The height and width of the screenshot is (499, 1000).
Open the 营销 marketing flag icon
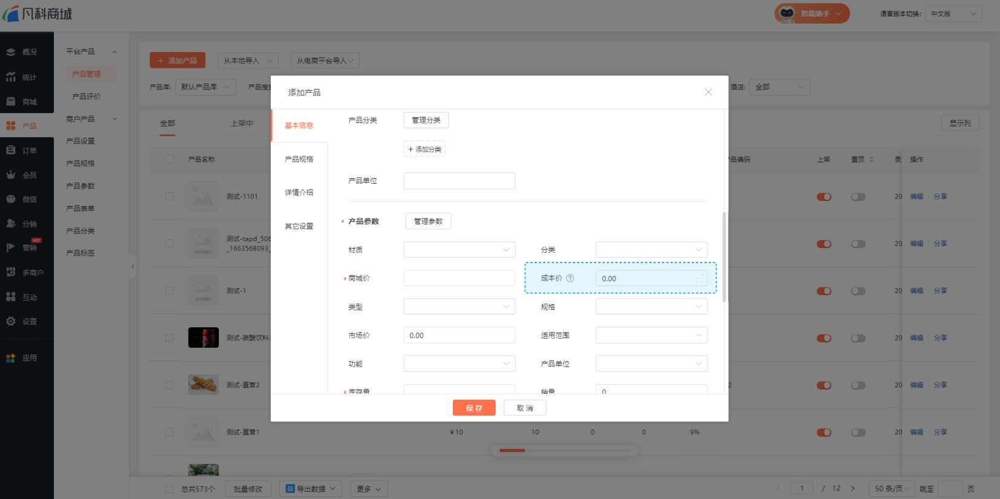coord(11,247)
